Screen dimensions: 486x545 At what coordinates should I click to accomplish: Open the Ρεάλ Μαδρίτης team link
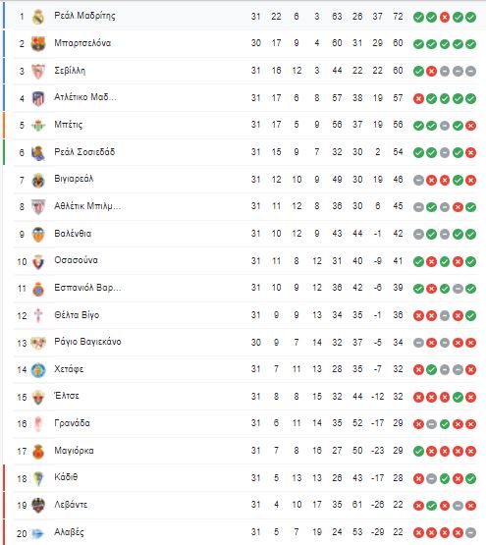pos(84,16)
